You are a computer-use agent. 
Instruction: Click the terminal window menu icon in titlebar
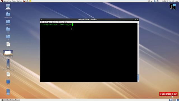pyautogui.click(x=41, y=20)
